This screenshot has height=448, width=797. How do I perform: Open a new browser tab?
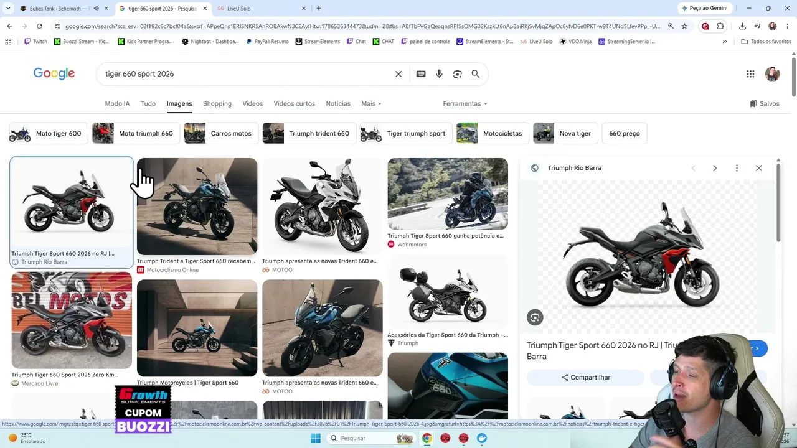[319, 9]
